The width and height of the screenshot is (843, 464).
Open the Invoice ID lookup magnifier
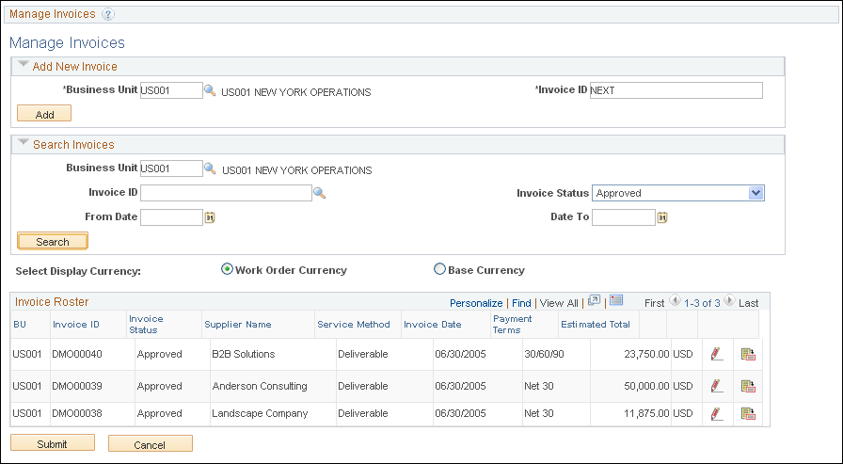pyautogui.click(x=319, y=193)
